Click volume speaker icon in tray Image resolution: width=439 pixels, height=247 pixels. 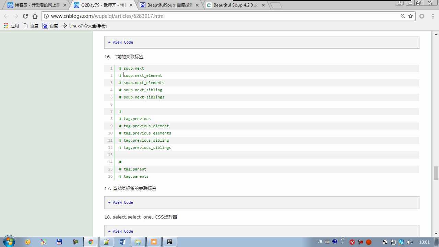(410, 242)
